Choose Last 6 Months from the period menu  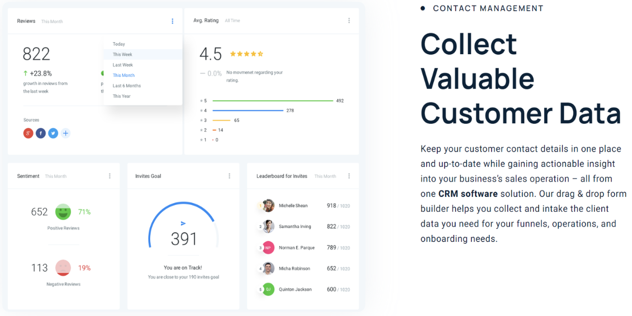tap(127, 85)
